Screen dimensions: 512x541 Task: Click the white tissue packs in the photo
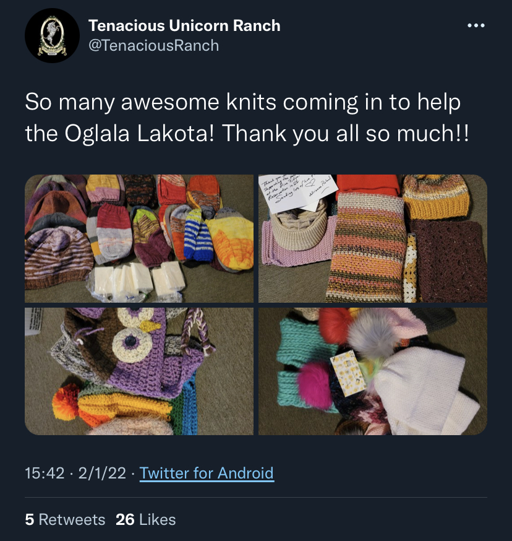click(x=135, y=280)
